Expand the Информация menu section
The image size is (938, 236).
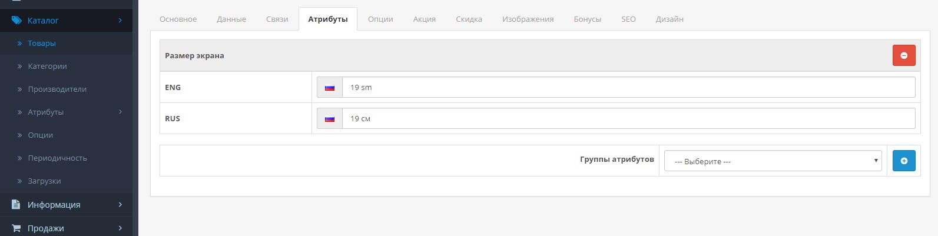point(120,205)
